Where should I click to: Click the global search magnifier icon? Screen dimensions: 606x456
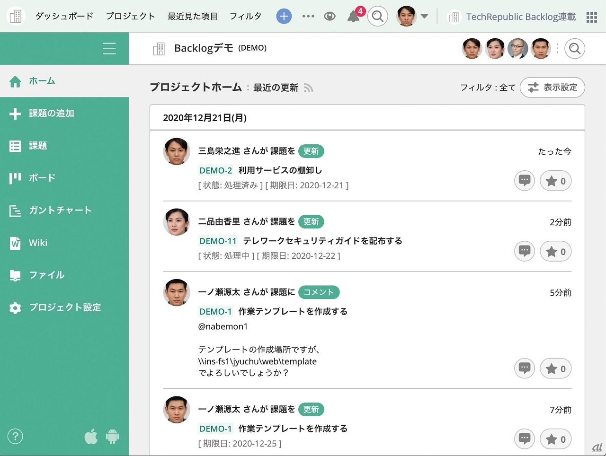pyautogui.click(x=377, y=17)
